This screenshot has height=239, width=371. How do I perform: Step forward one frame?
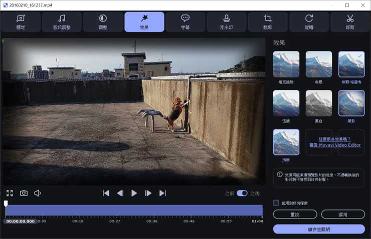(x=148, y=193)
